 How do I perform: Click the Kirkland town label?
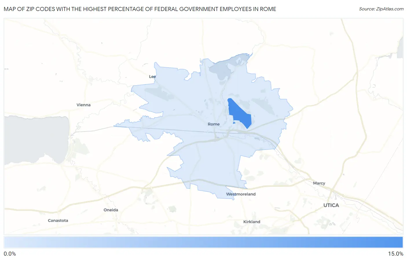tap(252, 222)
